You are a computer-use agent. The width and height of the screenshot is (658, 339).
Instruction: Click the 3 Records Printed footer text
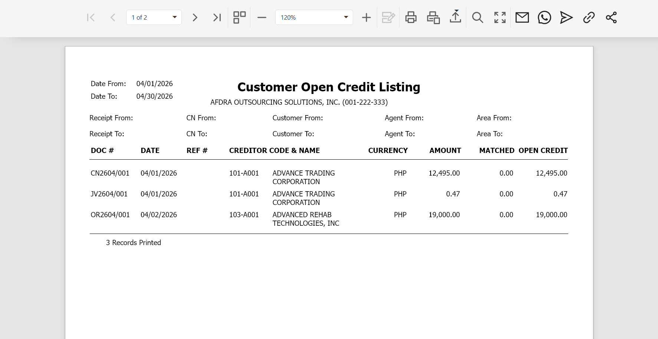[134, 242]
